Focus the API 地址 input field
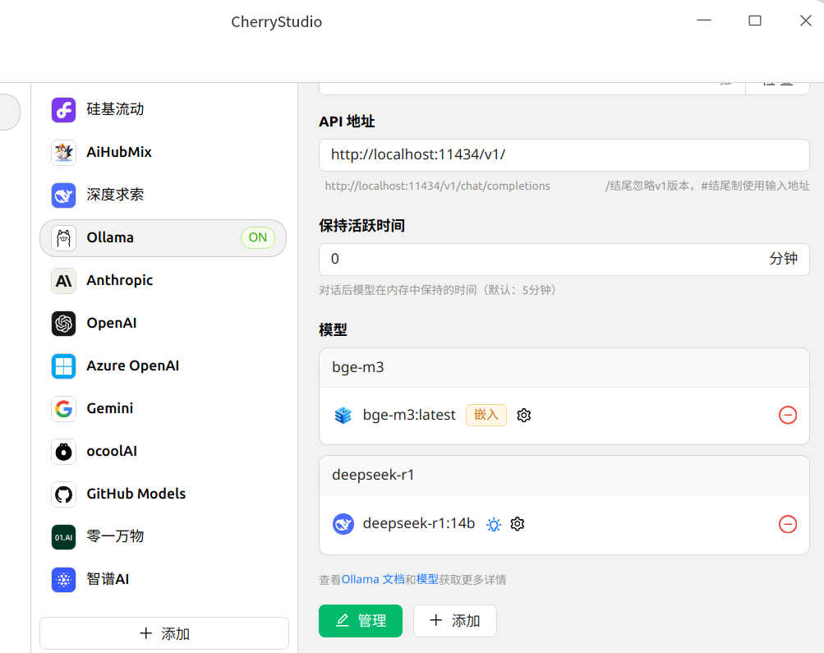This screenshot has width=824, height=653. 564,155
